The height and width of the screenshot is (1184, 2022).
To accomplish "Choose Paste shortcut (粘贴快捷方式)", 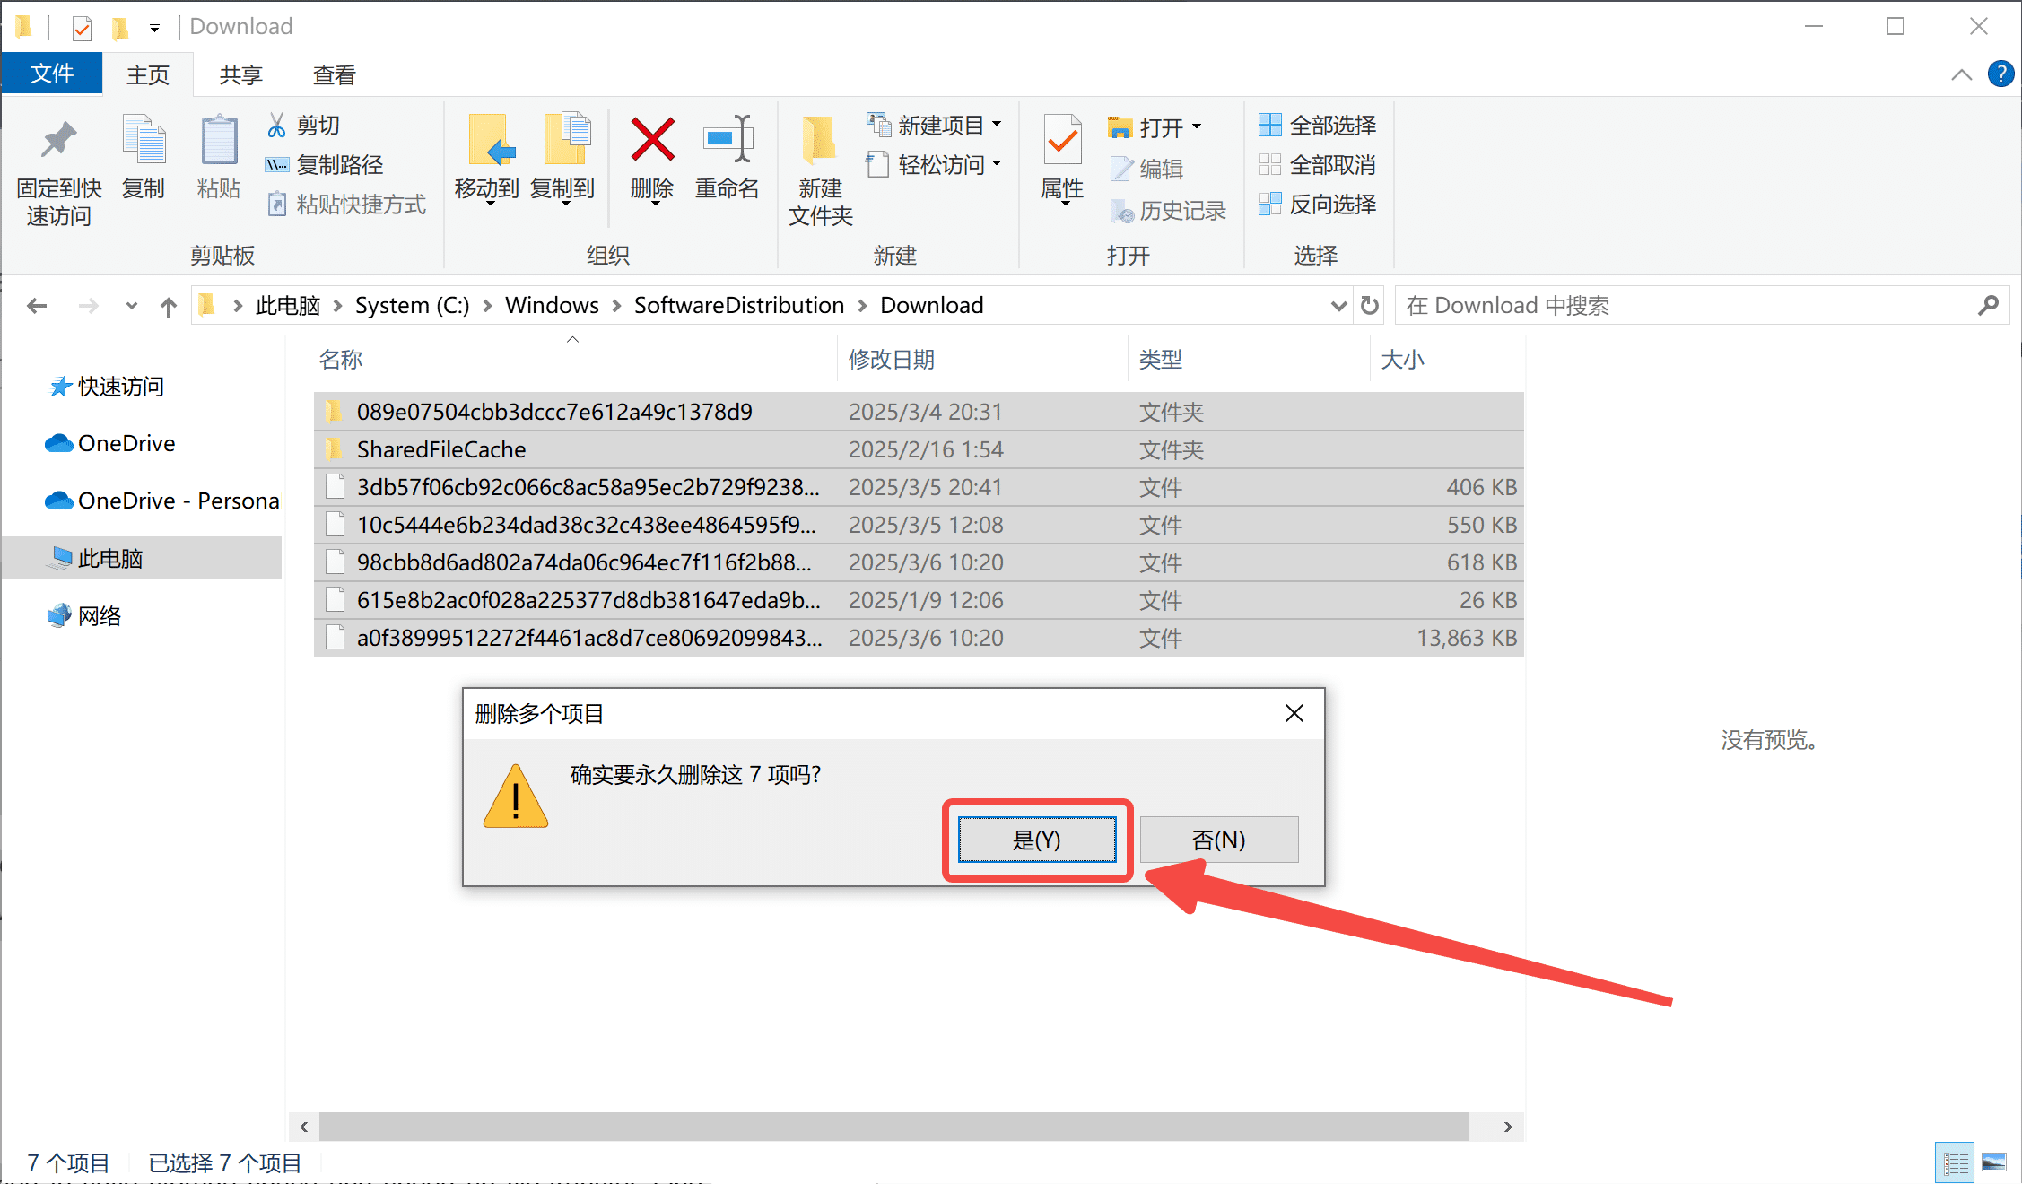I will [x=346, y=205].
